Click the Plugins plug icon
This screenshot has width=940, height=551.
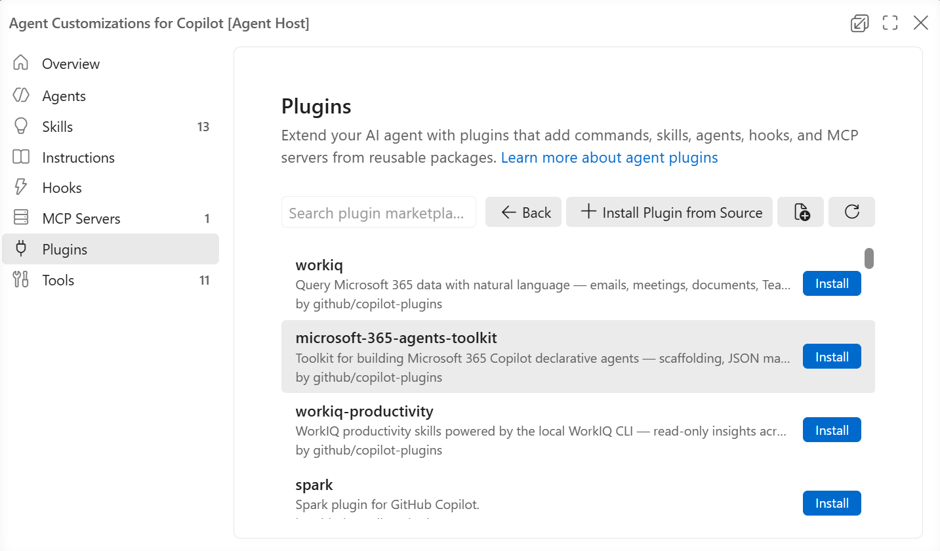click(21, 249)
